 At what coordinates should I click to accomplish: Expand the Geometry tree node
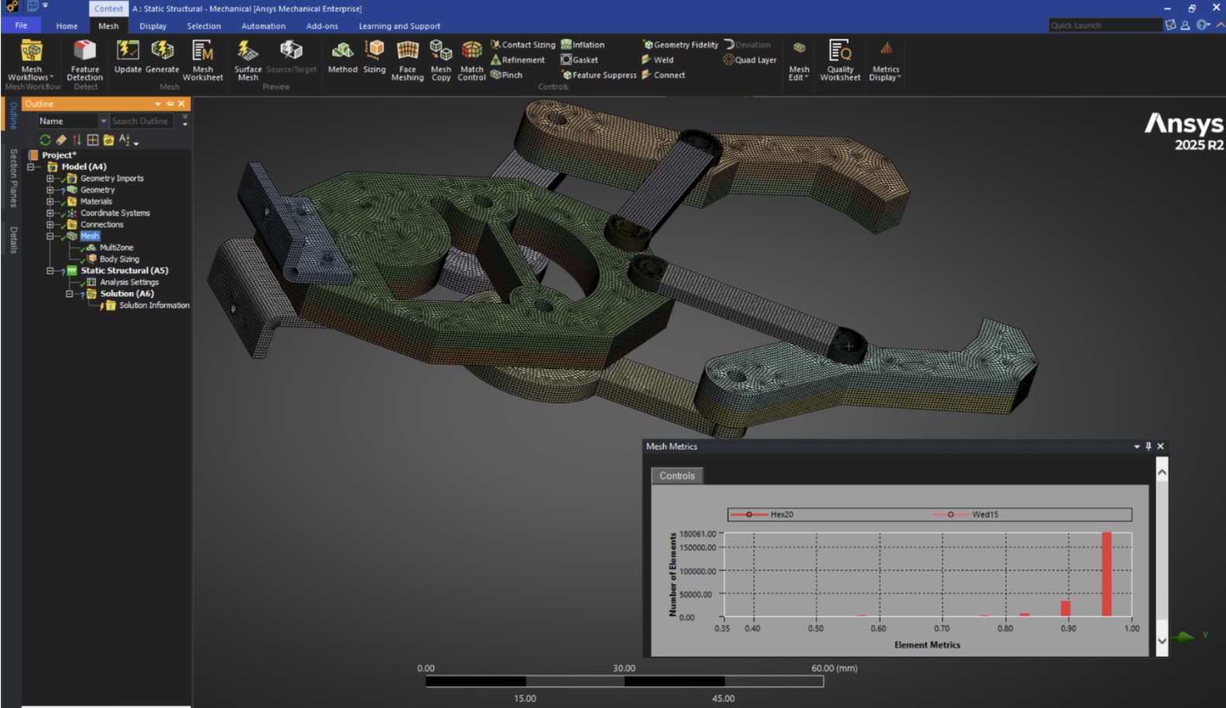(50, 190)
